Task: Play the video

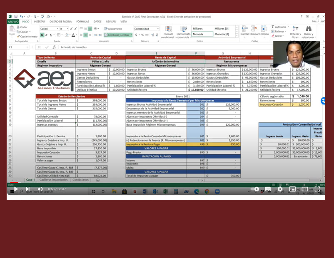Action: (x=16, y=189)
